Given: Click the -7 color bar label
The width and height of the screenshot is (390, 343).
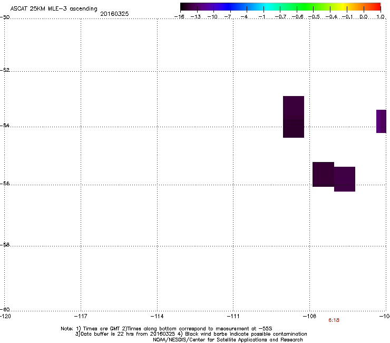Looking at the screenshot, I should click(229, 17).
